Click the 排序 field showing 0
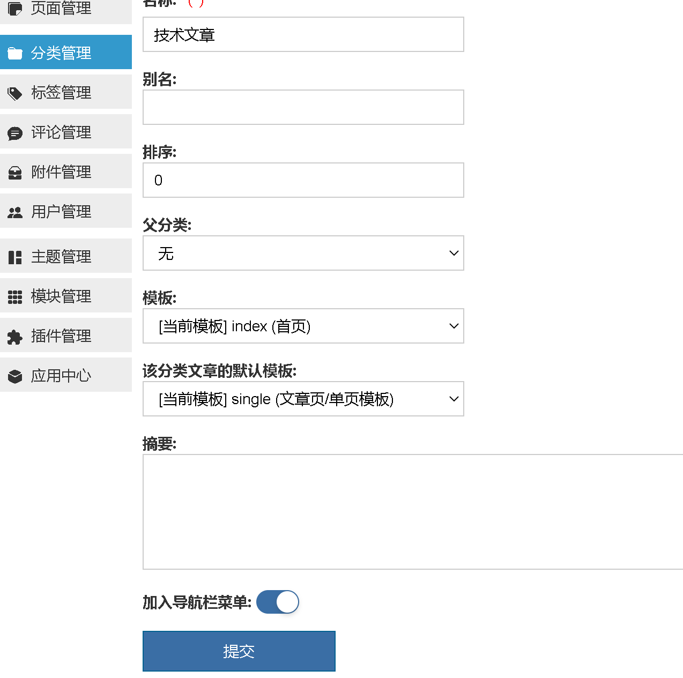Image resolution: width=683 pixels, height=678 pixels. [x=303, y=180]
